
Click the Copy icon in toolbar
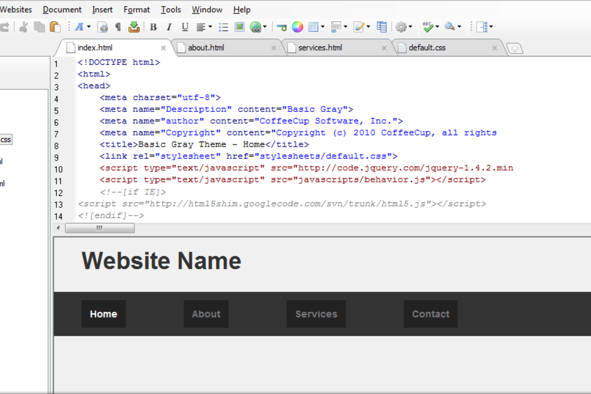point(39,27)
